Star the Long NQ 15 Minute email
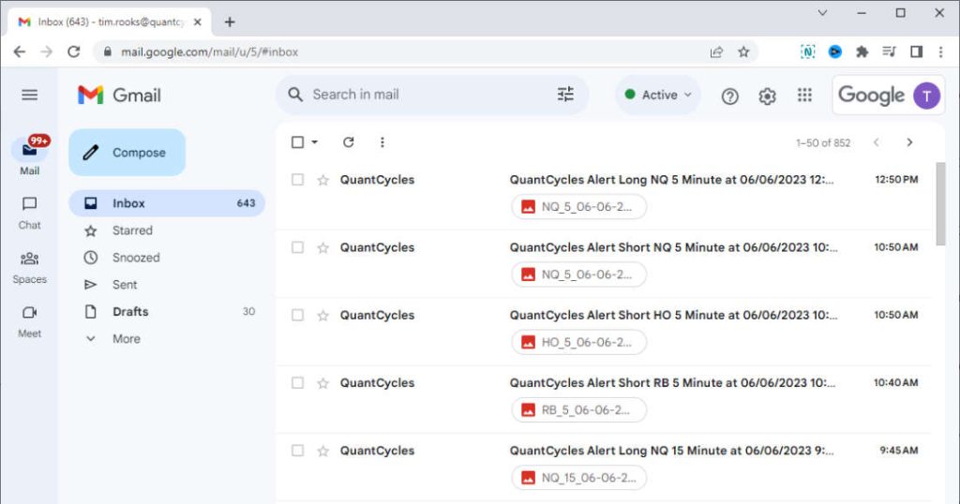This screenshot has height=504, width=960. click(323, 451)
